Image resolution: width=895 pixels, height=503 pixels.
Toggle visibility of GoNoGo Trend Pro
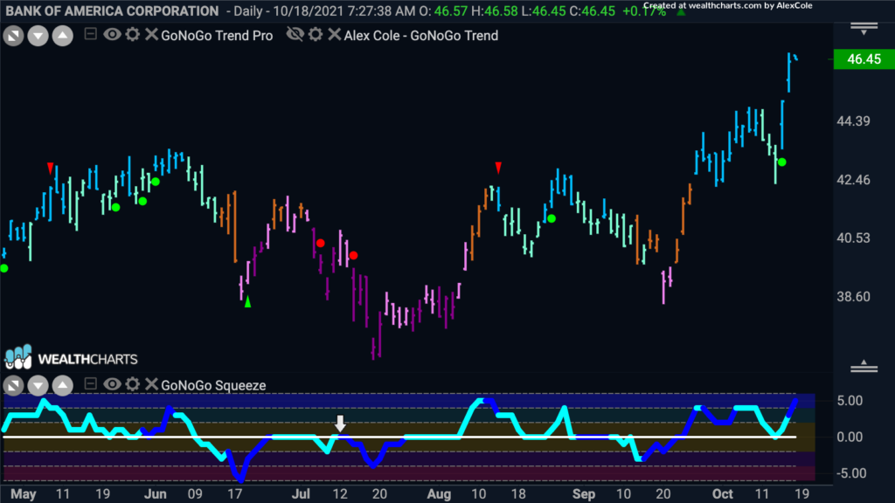[112, 34]
